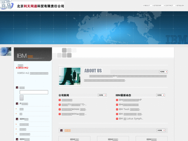Open the CONTACT link in top navigation
This screenshot has height=141, width=188.
[x=168, y=5]
